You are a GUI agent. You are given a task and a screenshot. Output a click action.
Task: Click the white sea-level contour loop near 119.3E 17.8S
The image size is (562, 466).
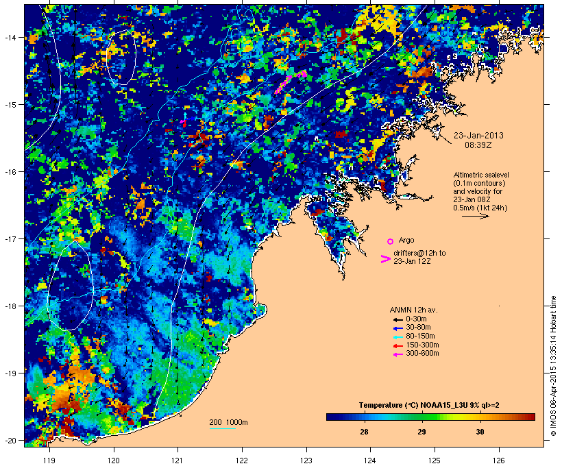(70, 285)
